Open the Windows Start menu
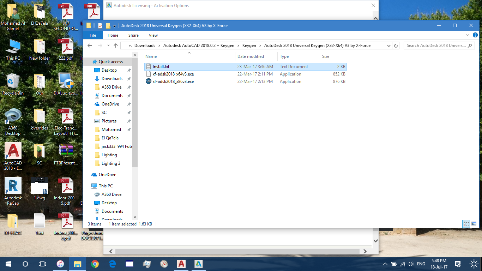The image size is (482, 271). tap(8, 264)
